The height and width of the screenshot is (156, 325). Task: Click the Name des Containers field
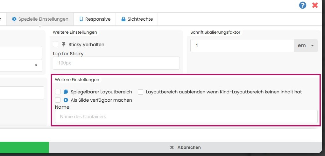tap(186, 117)
